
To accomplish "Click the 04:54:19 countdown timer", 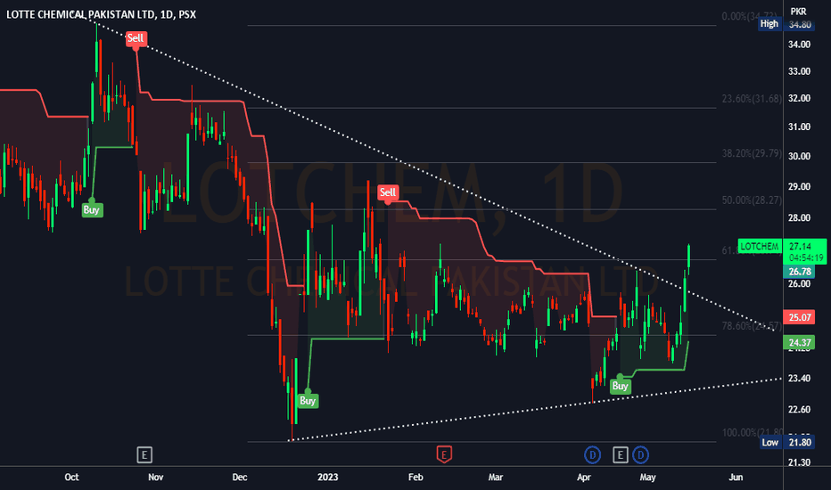I will click(x=805, y=258).
